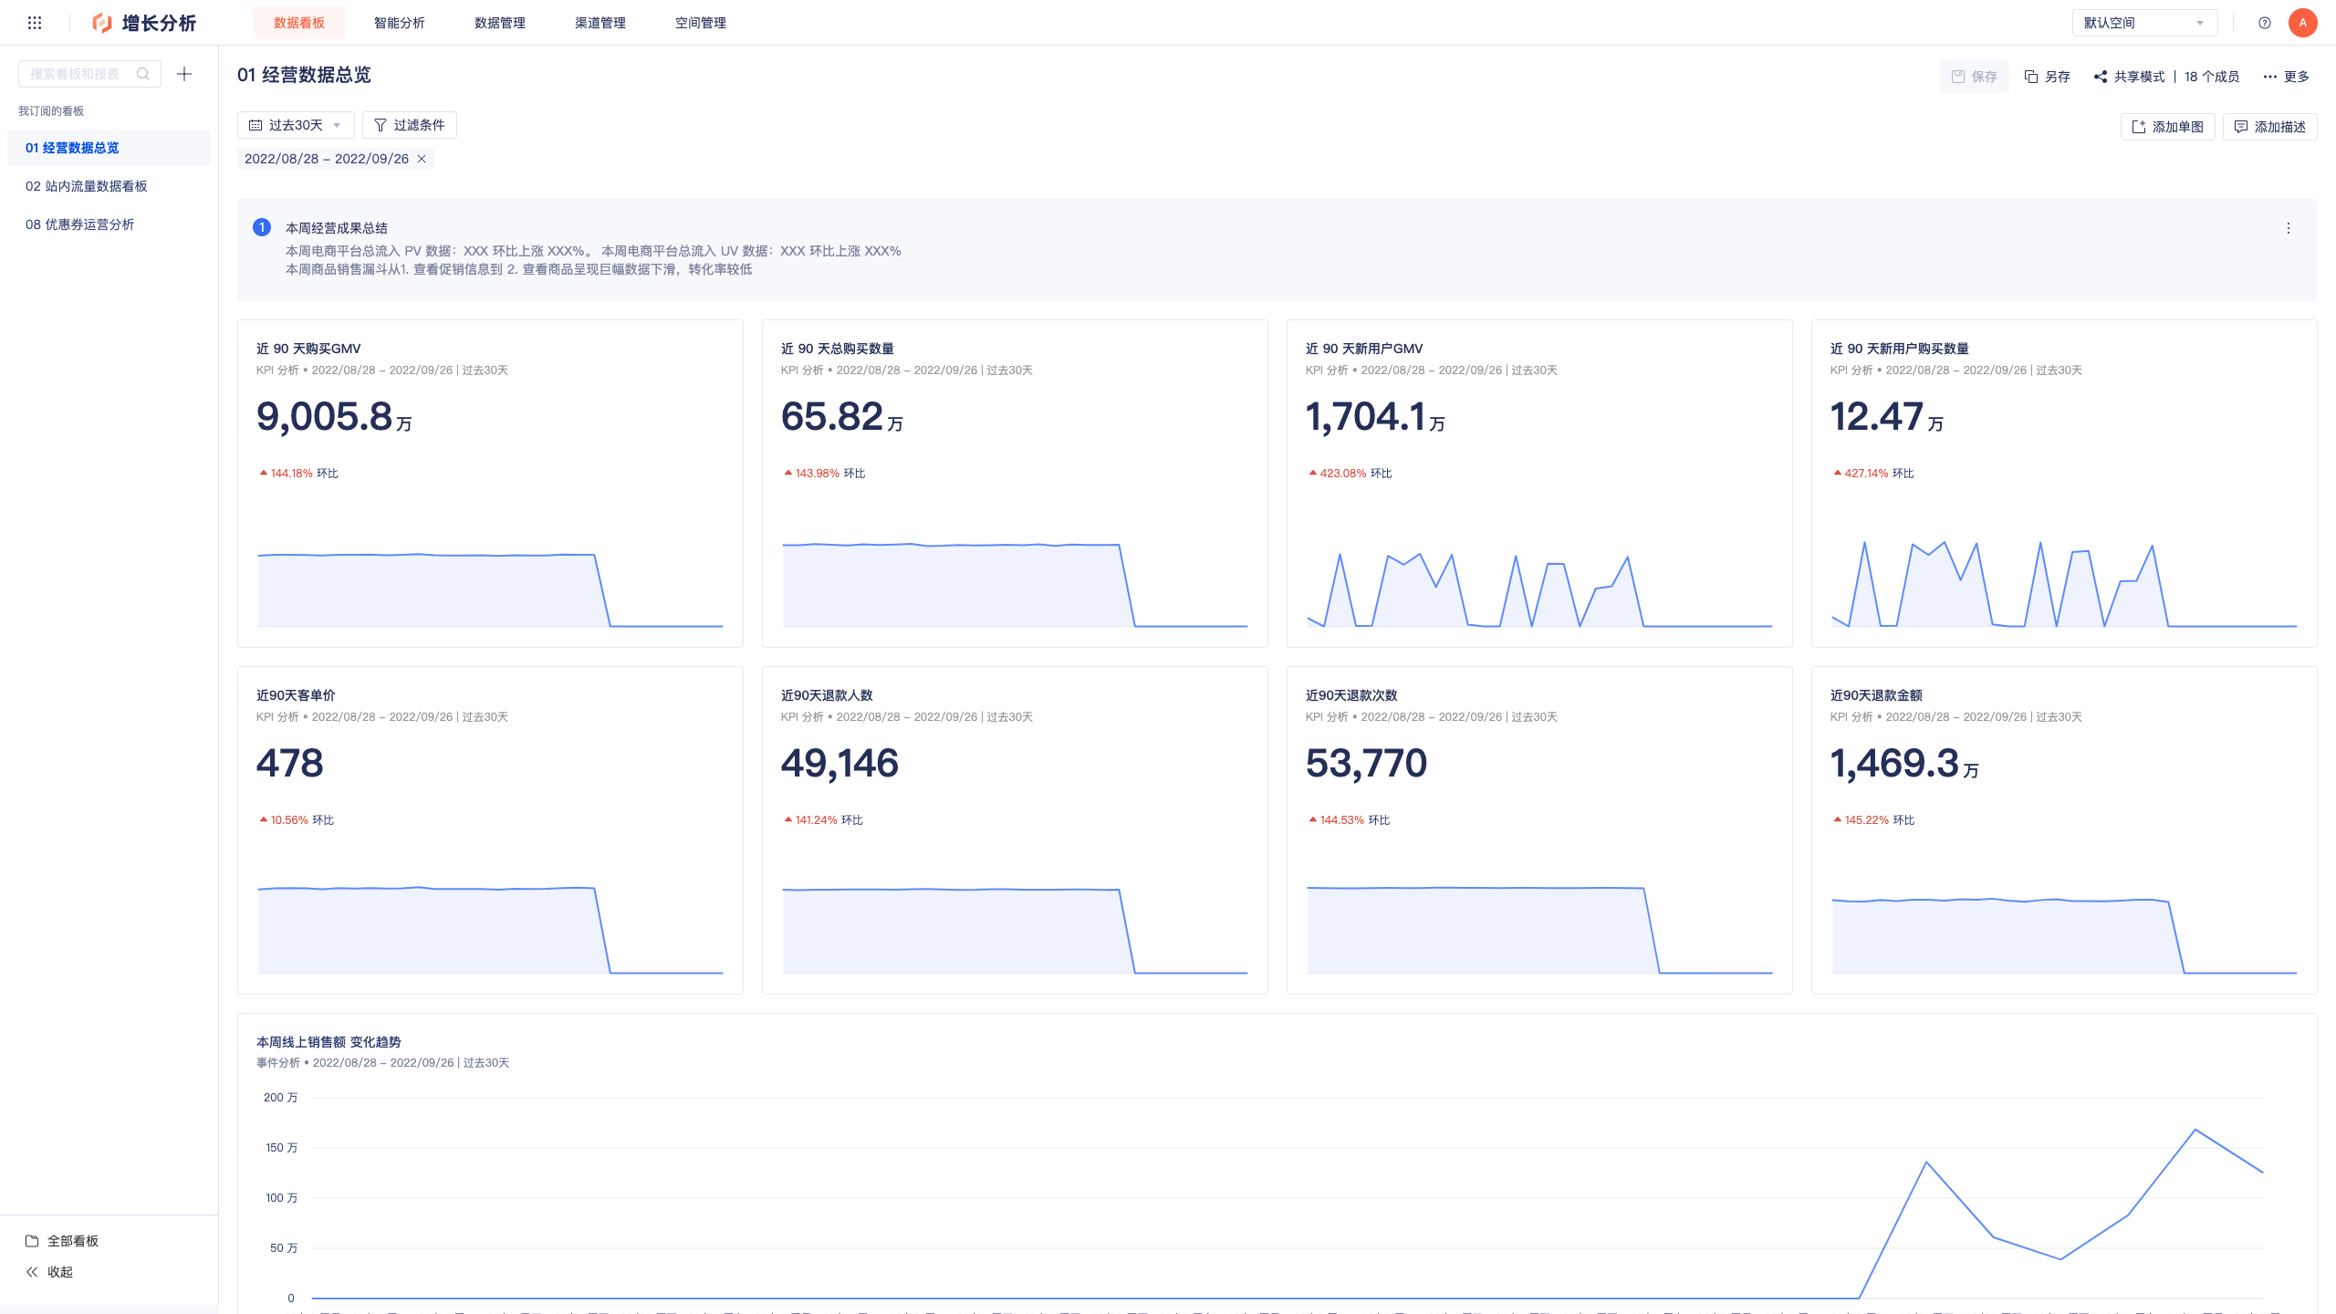This screenshot has height=1314, width=2336.
Task: Click the 53,770 refund count value
Action: [1366, 764]
